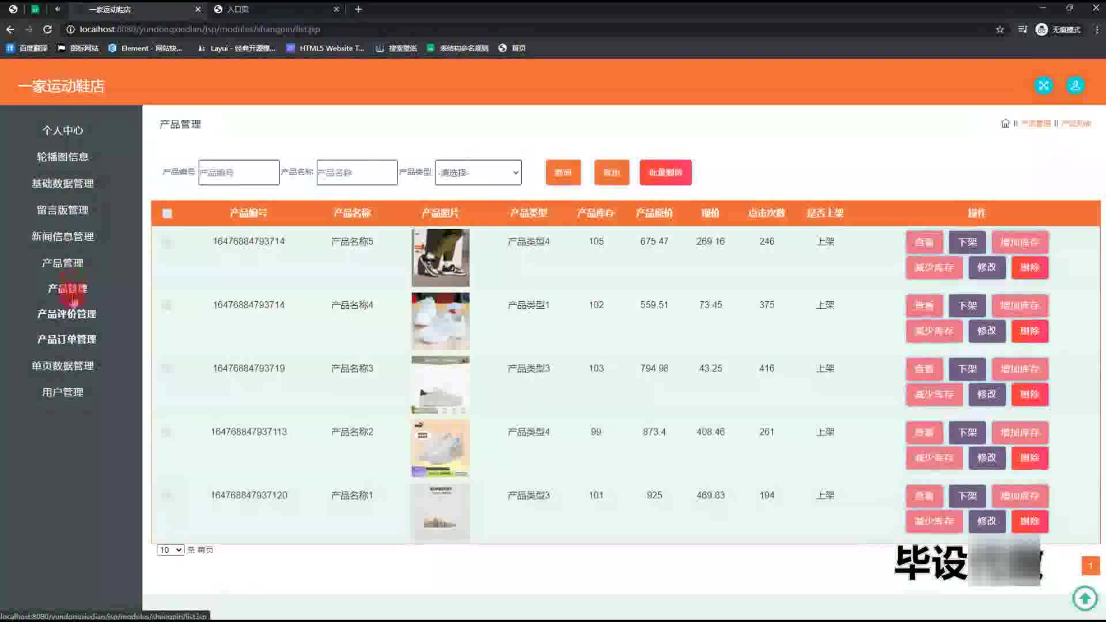The image size is (1106, 622).
Task: Click 增加库存 for 产品名称3
Action: click(1020, 369)
